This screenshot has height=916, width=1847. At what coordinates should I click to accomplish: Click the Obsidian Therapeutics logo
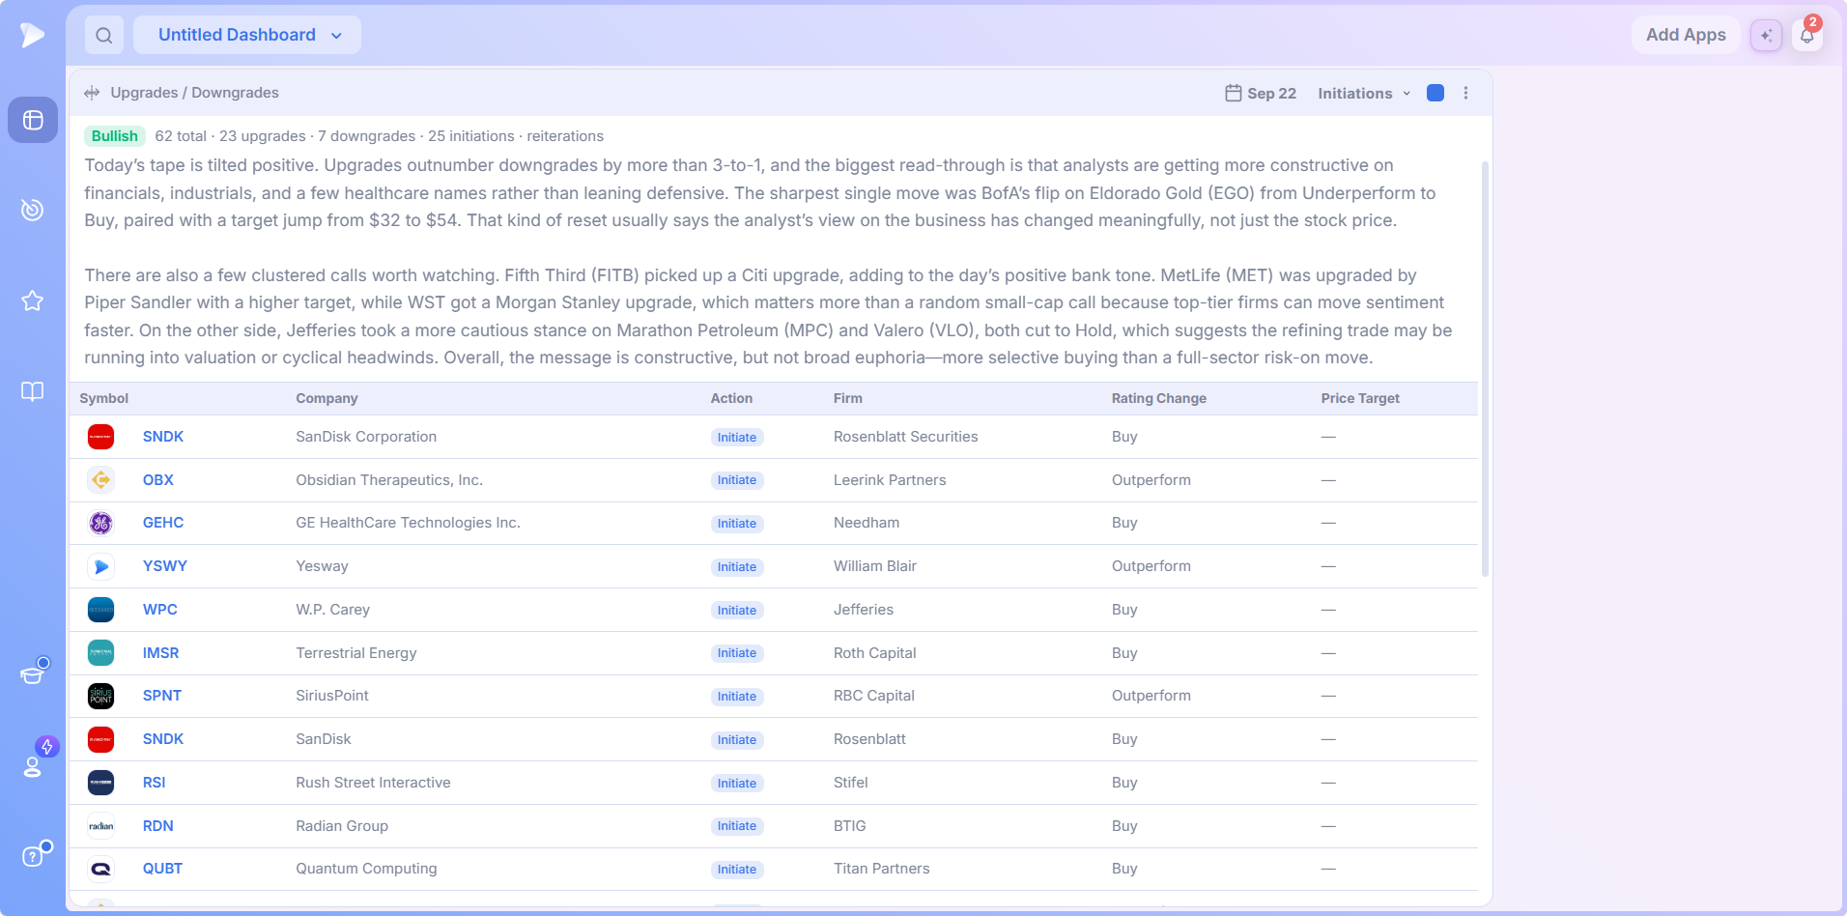100,480
